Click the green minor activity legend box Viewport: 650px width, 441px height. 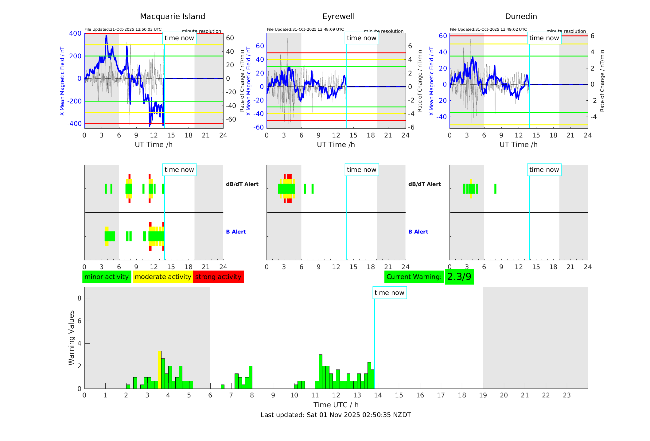pyautogui.click(x=107, y=277)
